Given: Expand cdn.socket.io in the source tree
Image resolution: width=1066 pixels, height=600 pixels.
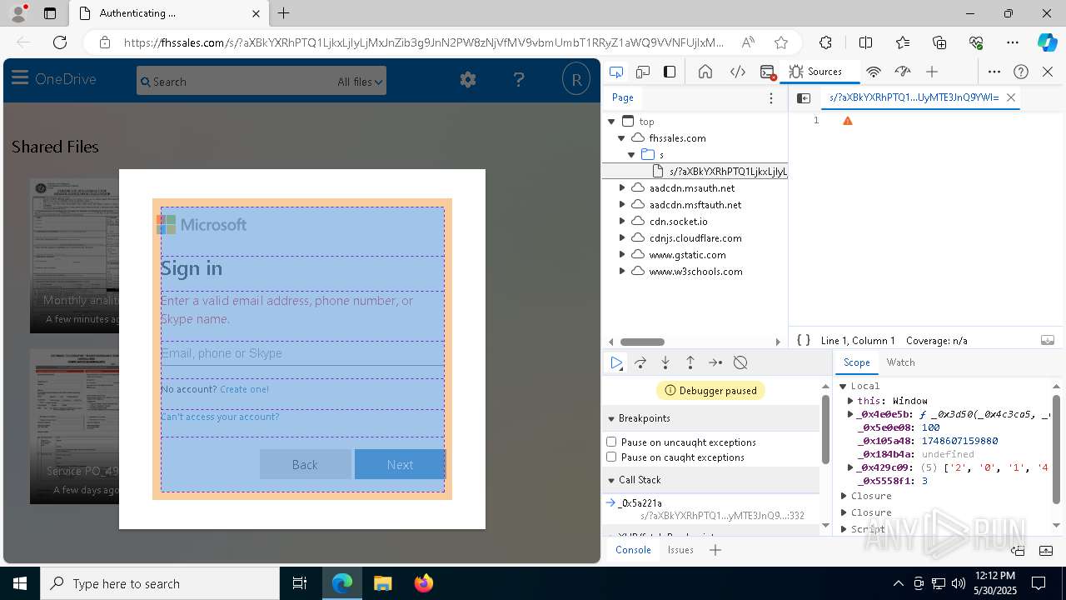Looking at the screenshot, I should pyautogui.click(x=621, y=222).
